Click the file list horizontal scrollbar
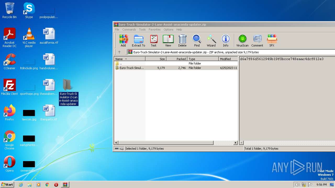Viewport: 335px width, 188px height. [x=166, y=143]
